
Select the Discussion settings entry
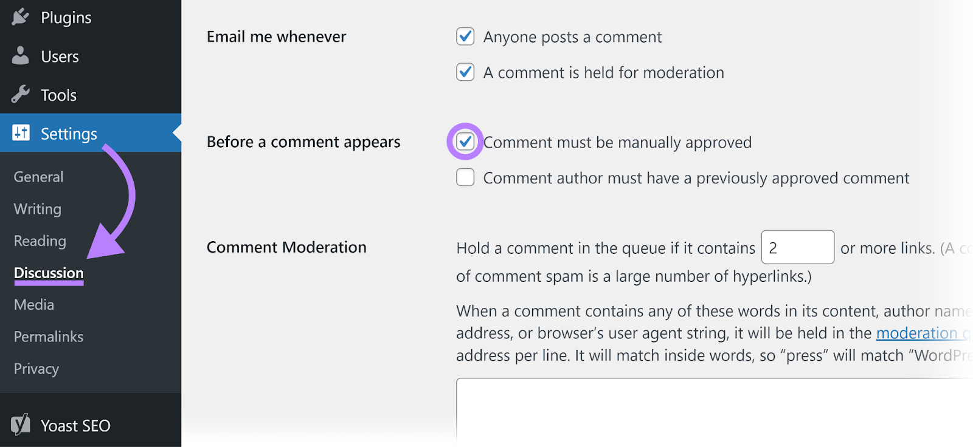(x=48, y=273)
